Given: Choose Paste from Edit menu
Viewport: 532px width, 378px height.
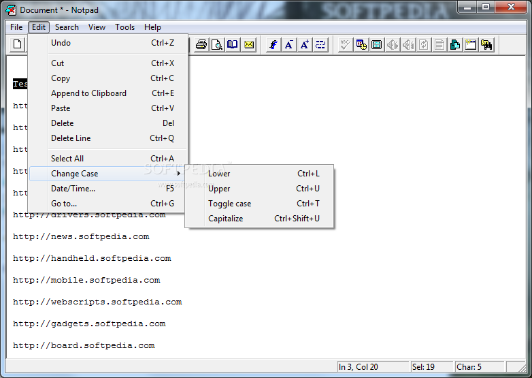Looking at the screenshot, I should coord(108,108).
